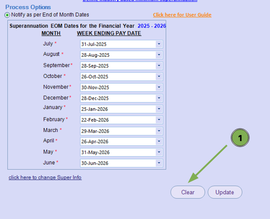Expand the April pay date dropdown
This screenshot has width=270, height=219.
(x=159, y=142)
